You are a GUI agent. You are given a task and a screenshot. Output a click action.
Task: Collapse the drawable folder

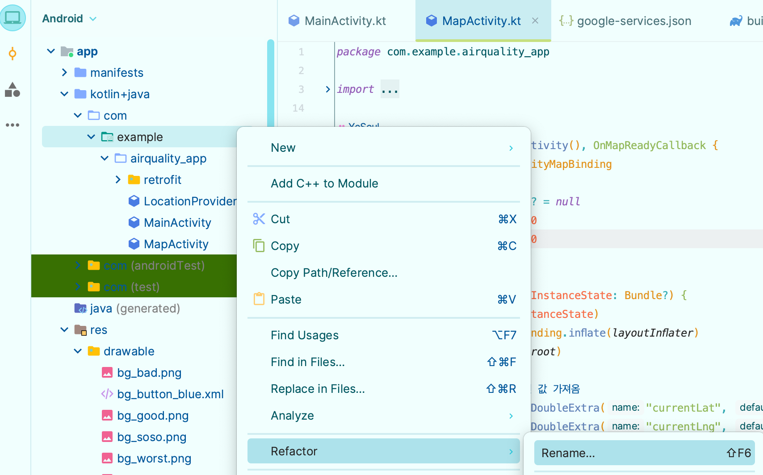[x=78, y=351]
